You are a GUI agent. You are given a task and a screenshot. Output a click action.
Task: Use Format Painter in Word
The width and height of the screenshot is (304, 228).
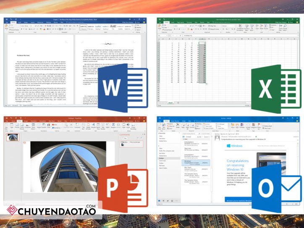14,30
